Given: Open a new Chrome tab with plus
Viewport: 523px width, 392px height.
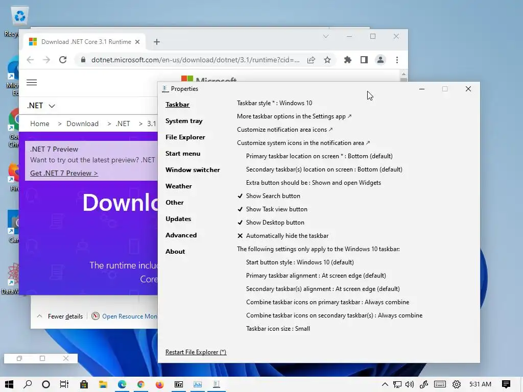Looking at the screenshot, I should pyautogui.click(x=157, y=42).
